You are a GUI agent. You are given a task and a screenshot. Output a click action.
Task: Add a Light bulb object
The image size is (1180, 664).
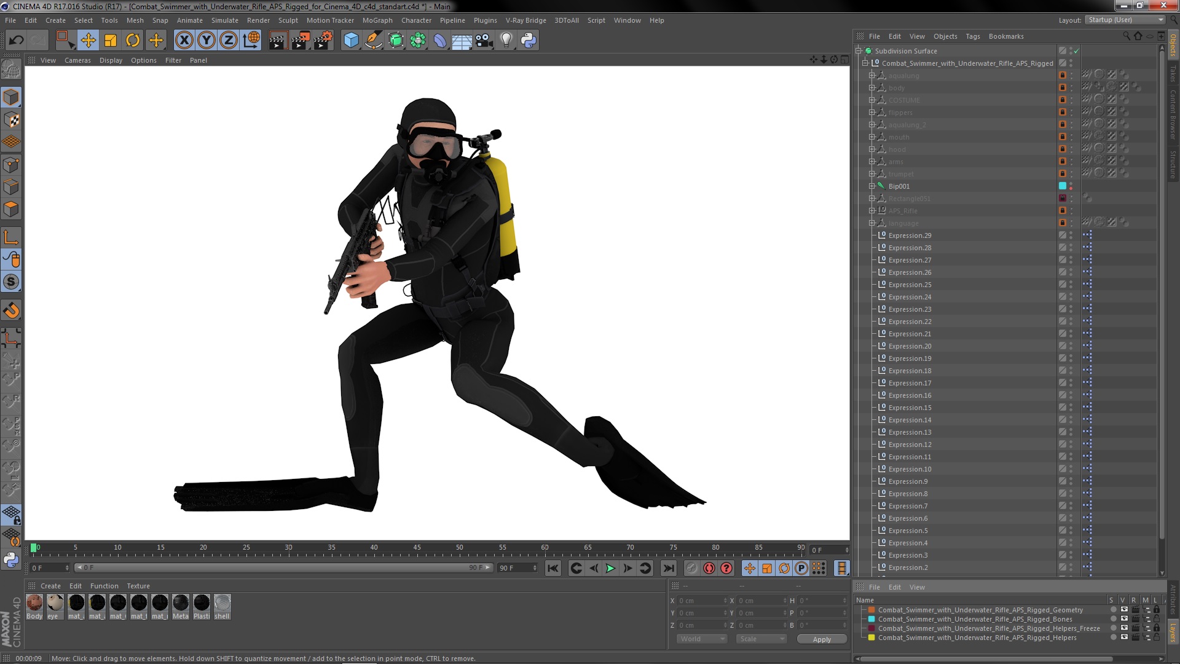[x=506, y=41]
